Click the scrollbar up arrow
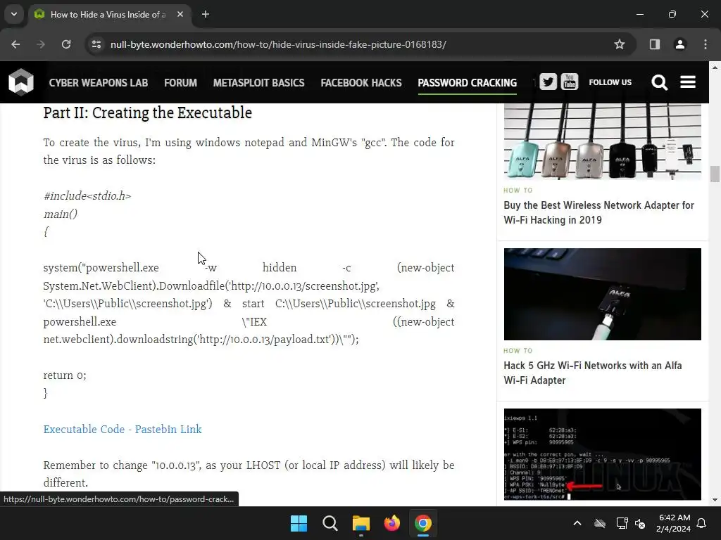The image size is (721, 540). coord(715,67)
